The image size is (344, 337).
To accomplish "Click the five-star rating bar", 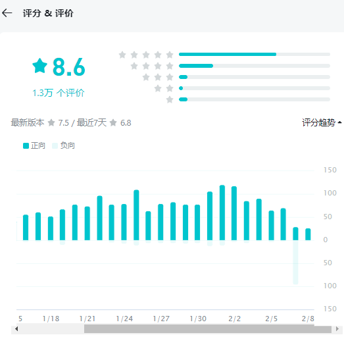I will click(x=255, y=54).
